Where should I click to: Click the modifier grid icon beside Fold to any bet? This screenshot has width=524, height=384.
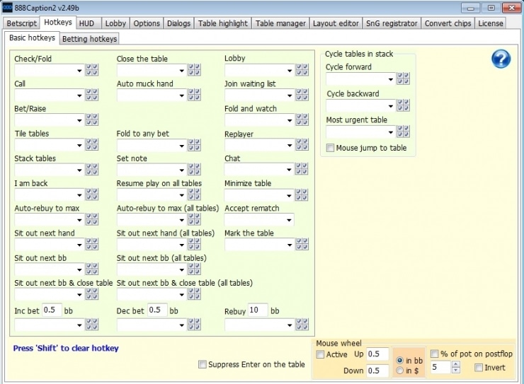pos(194,145)
